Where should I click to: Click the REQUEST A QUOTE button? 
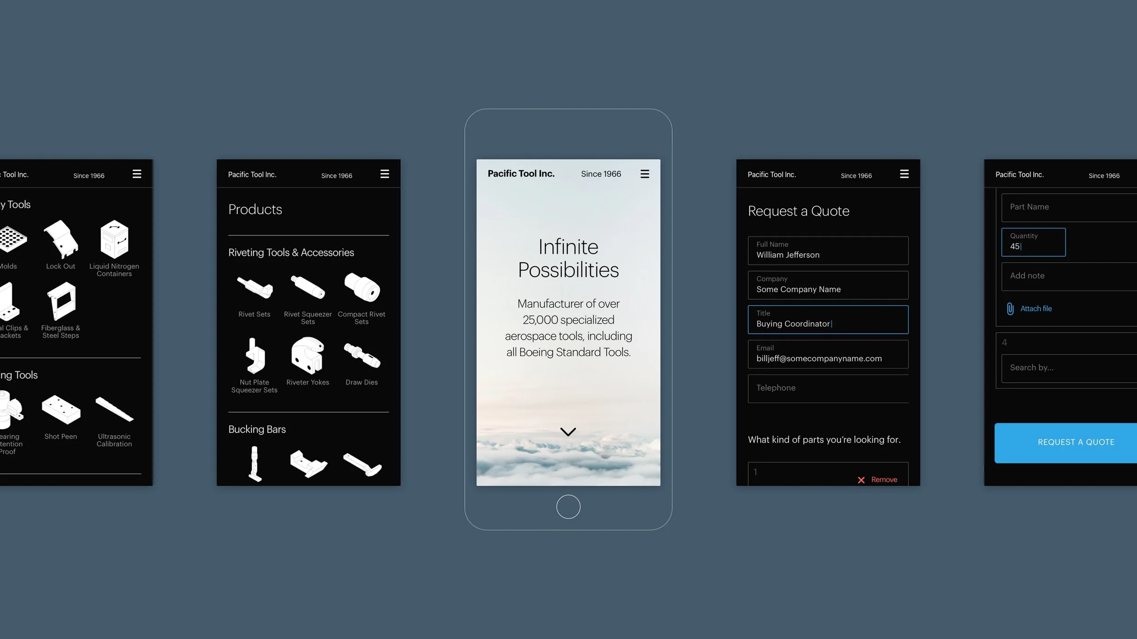click(1076, 442)
